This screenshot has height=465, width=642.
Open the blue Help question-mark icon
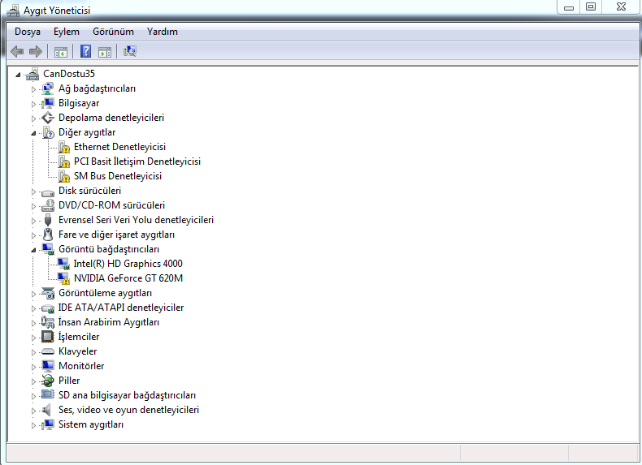(x=85, y=51)
